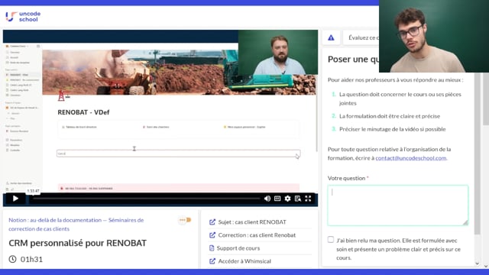Click the red tower page icon in Notion
The width and height of the screenshot is (489, 275).
(x=61, y=95)
